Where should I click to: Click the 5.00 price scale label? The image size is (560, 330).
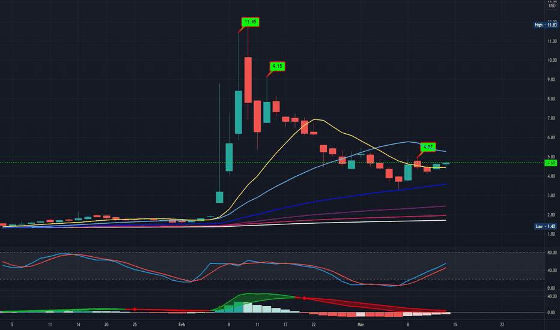[552, 157]
